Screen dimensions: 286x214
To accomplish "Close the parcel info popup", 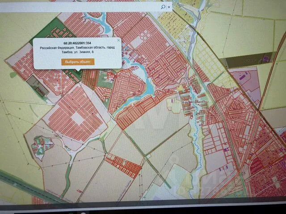I will coord(119,40).
